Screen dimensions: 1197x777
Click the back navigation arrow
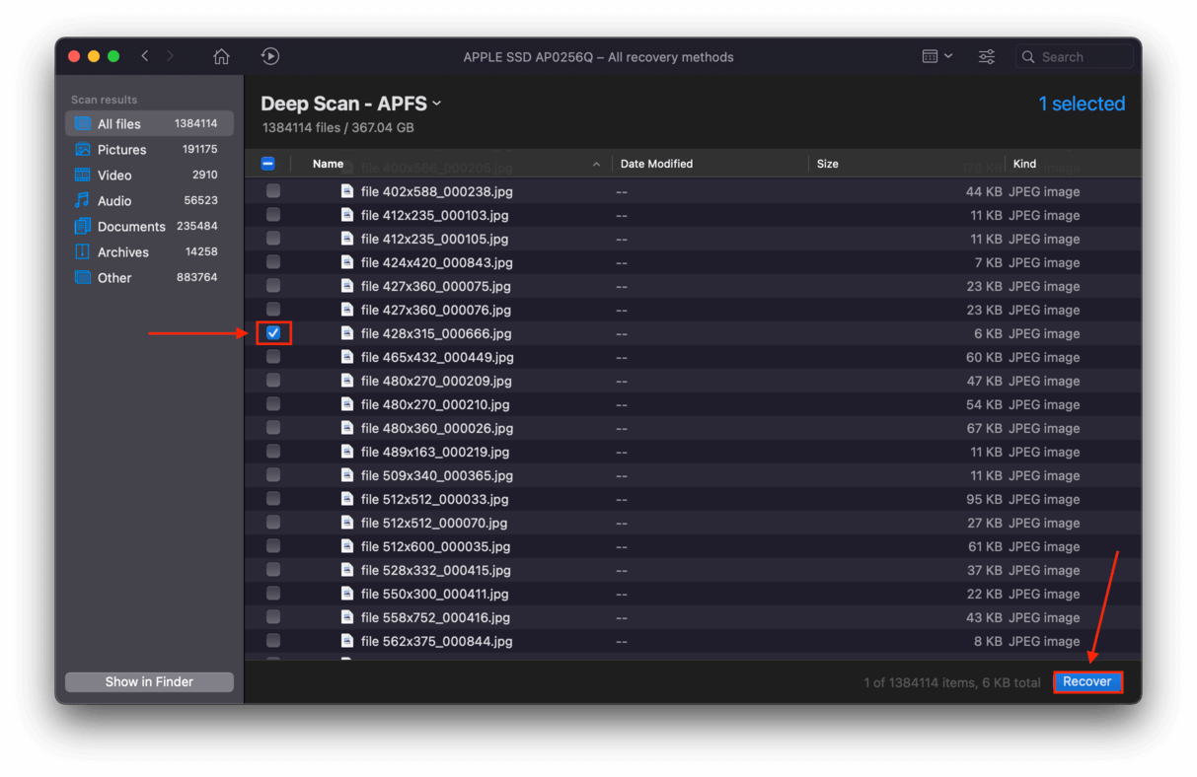coord(145,56)
